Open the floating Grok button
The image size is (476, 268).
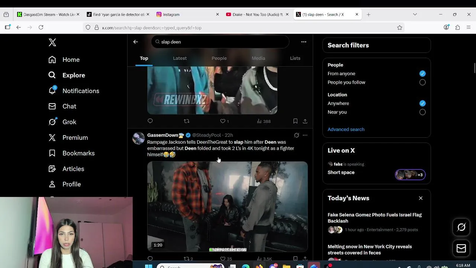point(461,227)
